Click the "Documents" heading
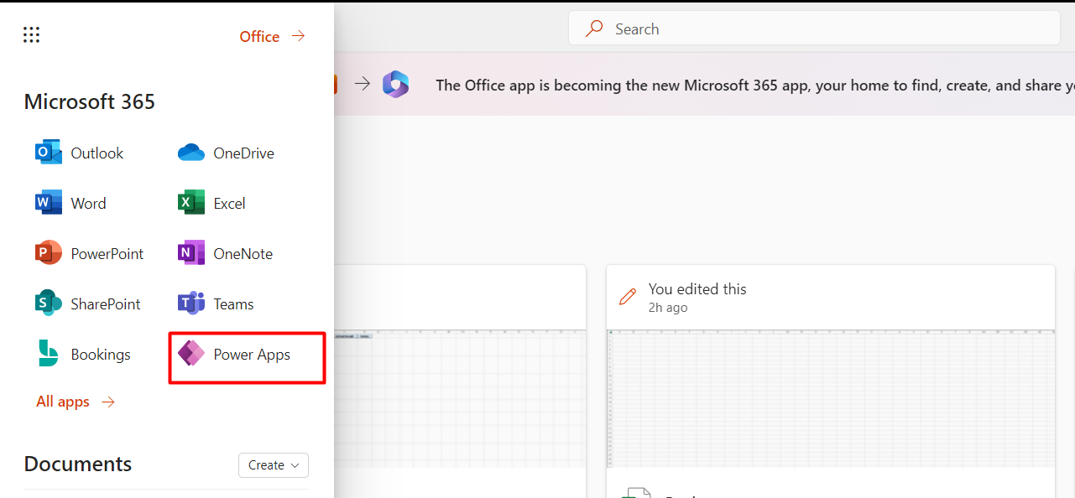Viewport: 1075px width, 498px height. 78,464
